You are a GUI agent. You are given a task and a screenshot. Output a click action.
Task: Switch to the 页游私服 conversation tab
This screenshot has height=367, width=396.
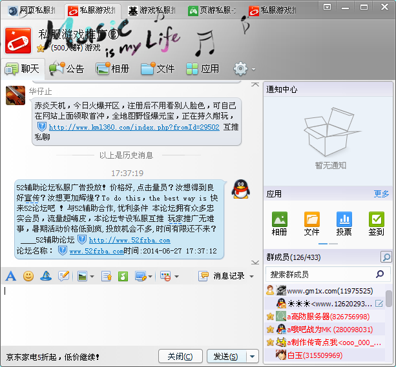coord(212,10)
